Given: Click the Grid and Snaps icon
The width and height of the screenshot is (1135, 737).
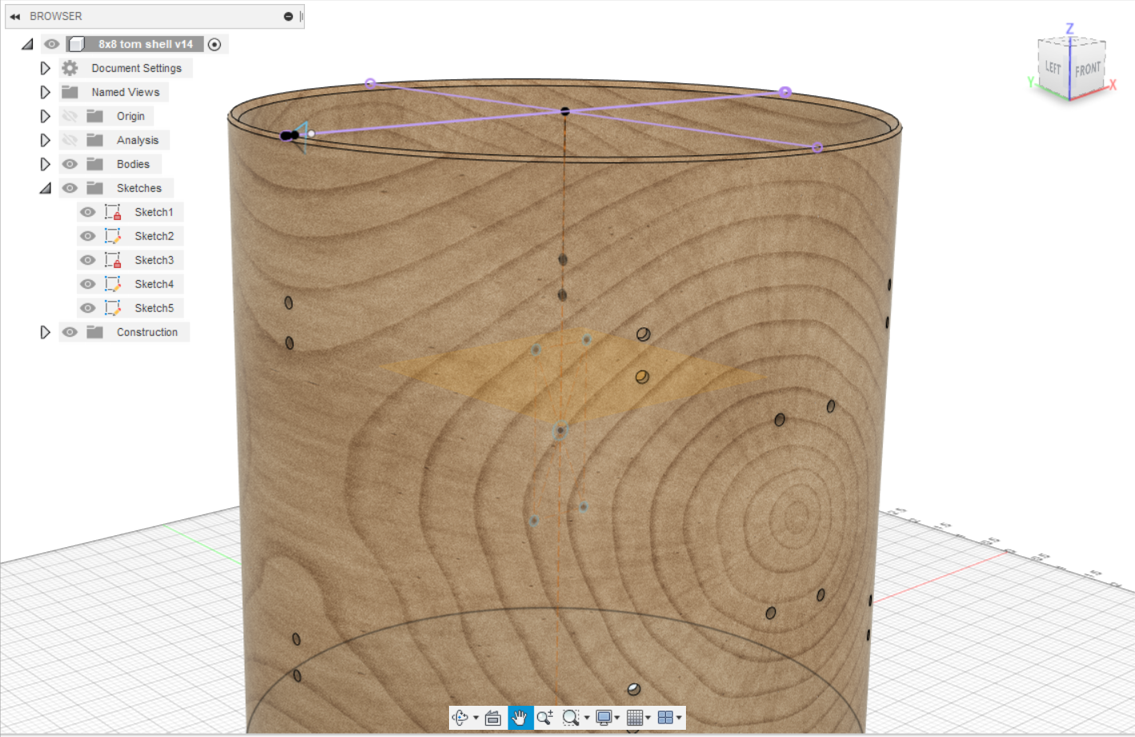Looking at the screenshot, I should [635, 718].
